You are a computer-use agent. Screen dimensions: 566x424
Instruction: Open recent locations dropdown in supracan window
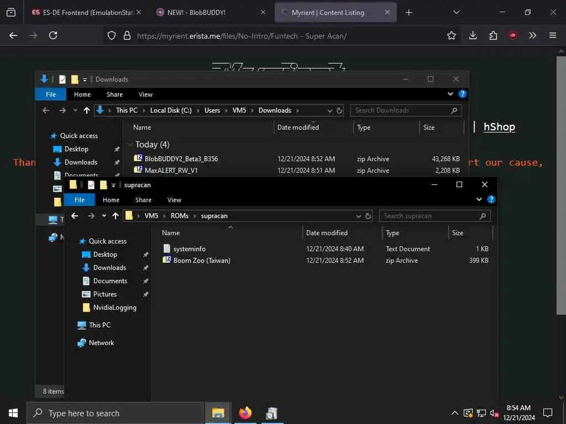(x=104, y=216)
